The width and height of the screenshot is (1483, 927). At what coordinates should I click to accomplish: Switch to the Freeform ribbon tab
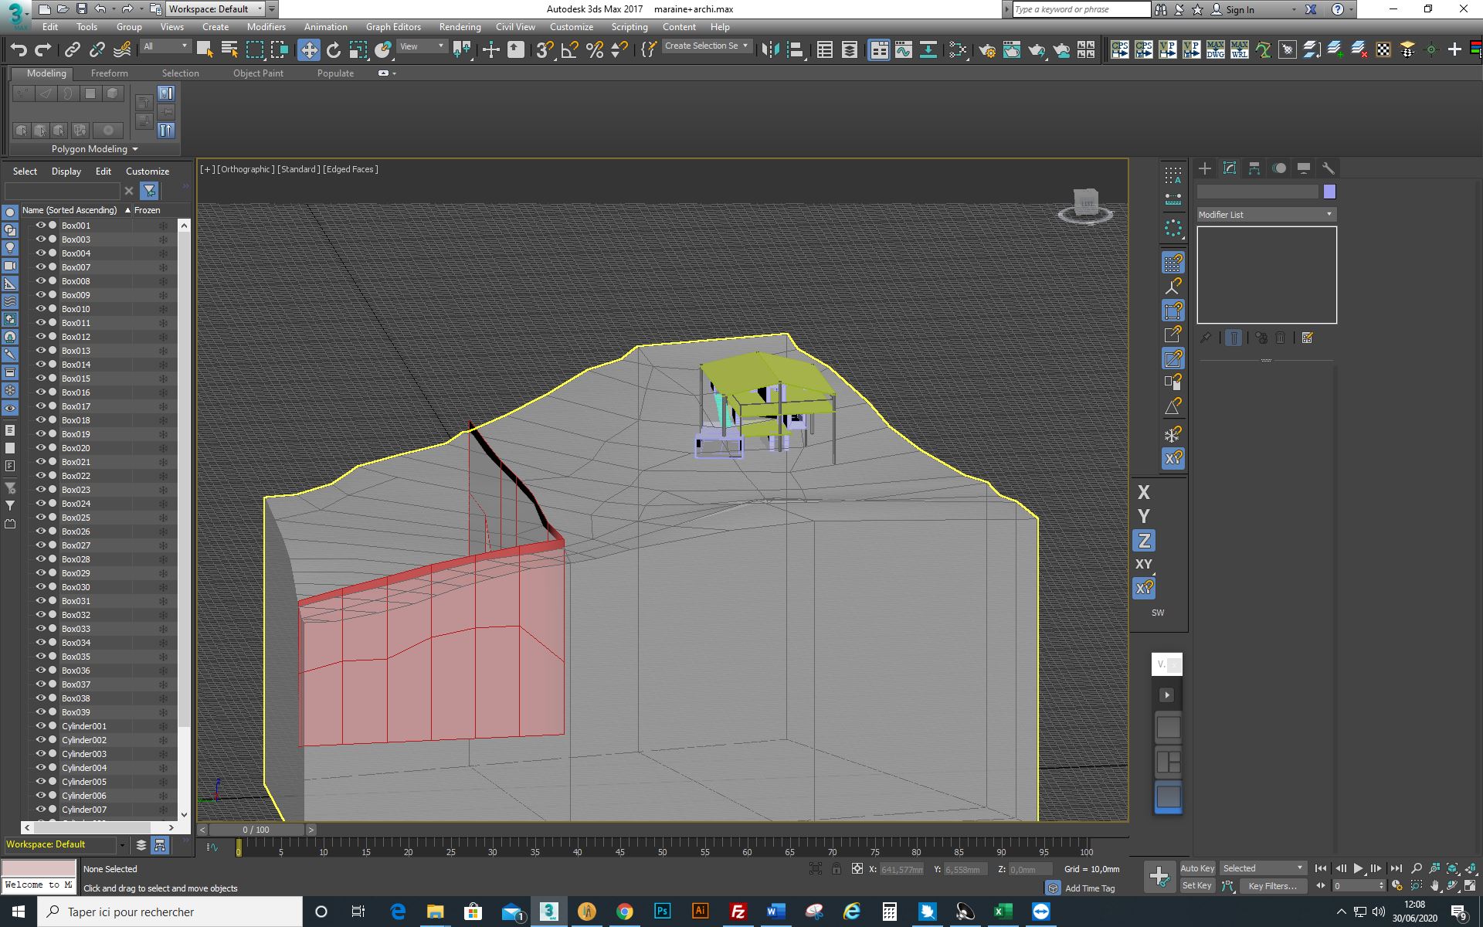point(110,73)
